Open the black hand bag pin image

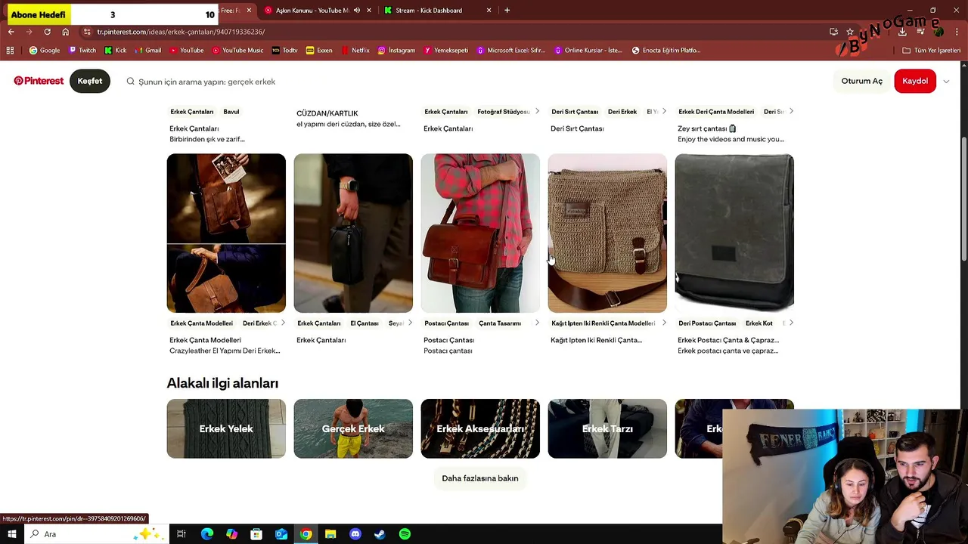coord(353,233)
